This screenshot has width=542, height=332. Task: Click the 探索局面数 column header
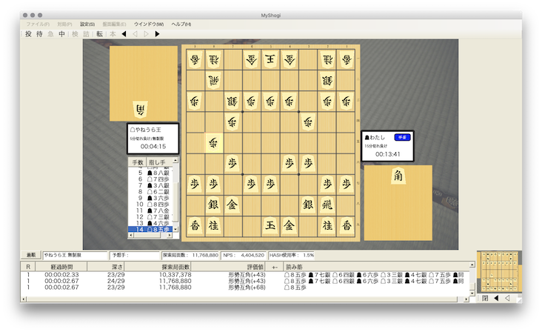tap(158, 267)
